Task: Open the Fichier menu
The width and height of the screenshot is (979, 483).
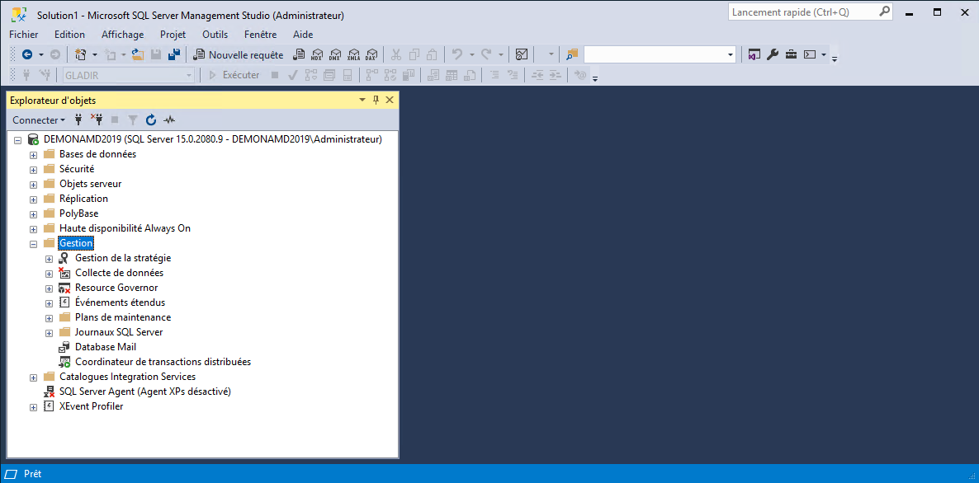Action: (24, 35)
